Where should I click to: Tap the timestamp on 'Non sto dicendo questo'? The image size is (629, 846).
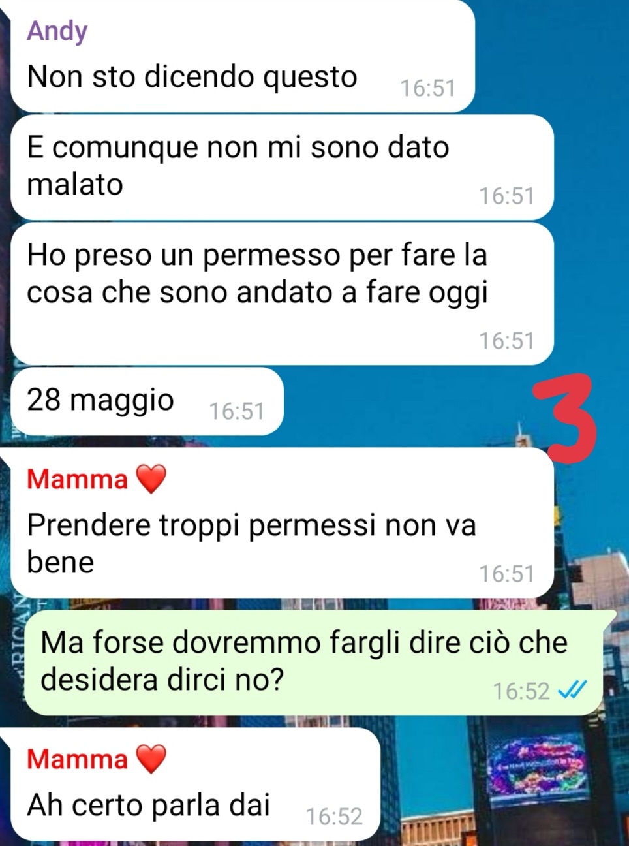click(427, 88)
